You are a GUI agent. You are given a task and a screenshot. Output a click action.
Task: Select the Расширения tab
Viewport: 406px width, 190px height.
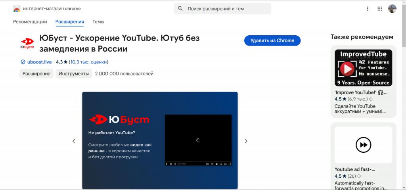[70, 22]
